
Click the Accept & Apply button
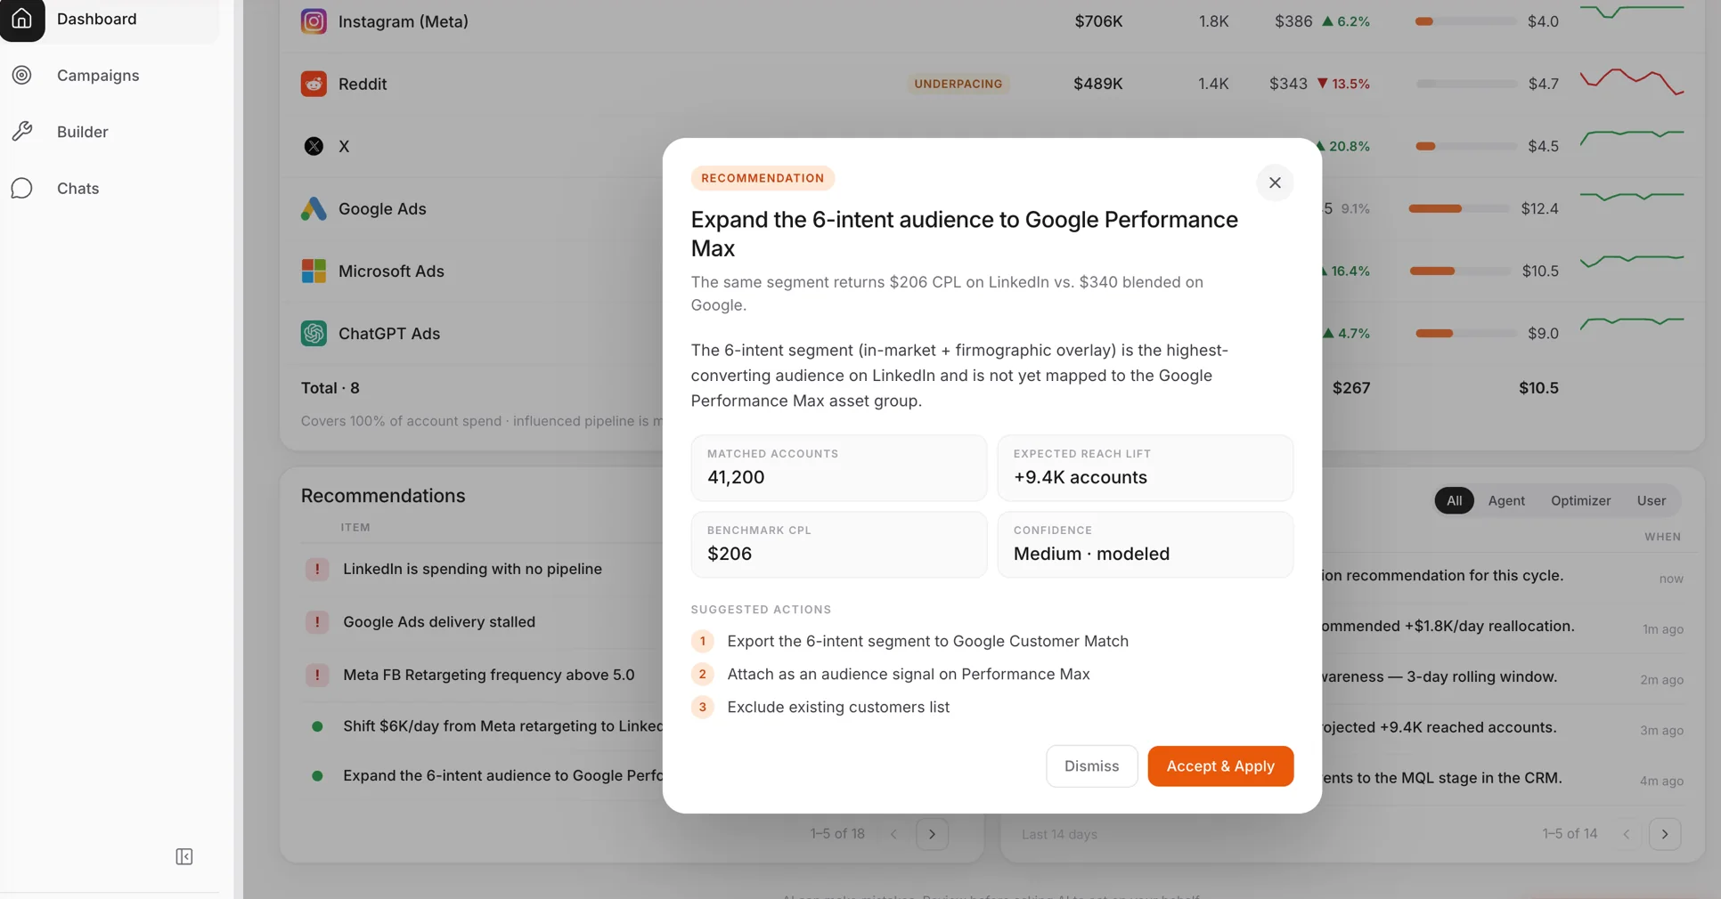[x=1220, y=766]
